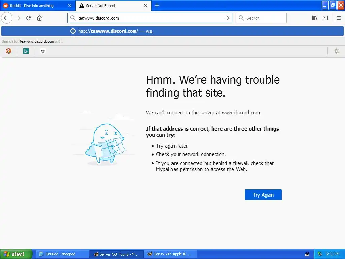The image size is (345, 259).
Task: Select Server Not Found taskbar window
Action: tap(117, 254)
